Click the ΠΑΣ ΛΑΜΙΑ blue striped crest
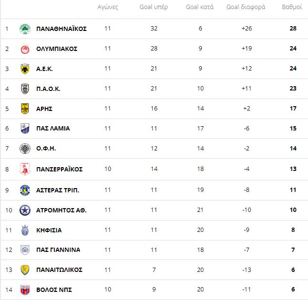The width and height of the screenshot is (308, 300). [x=25, y=129]
